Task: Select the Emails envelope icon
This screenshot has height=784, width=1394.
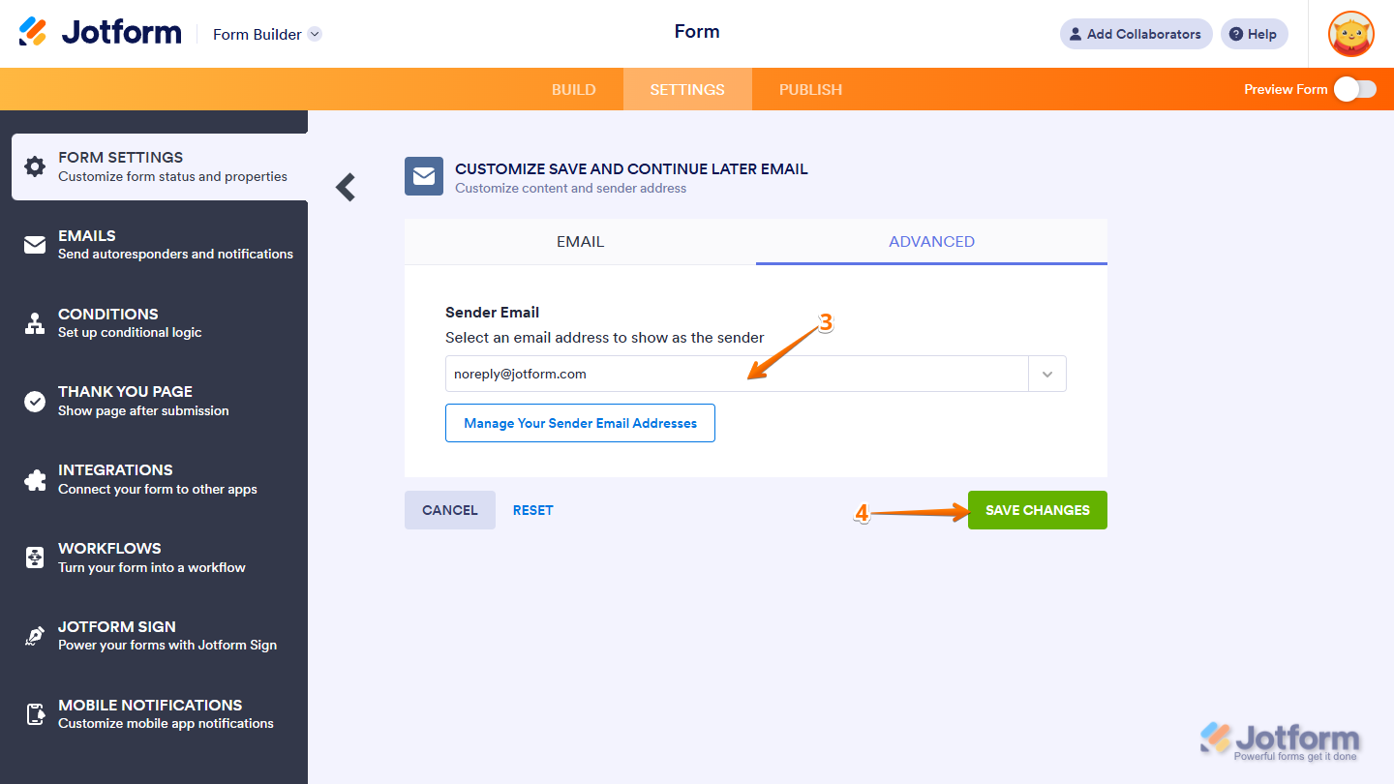Action: [35, 244]
